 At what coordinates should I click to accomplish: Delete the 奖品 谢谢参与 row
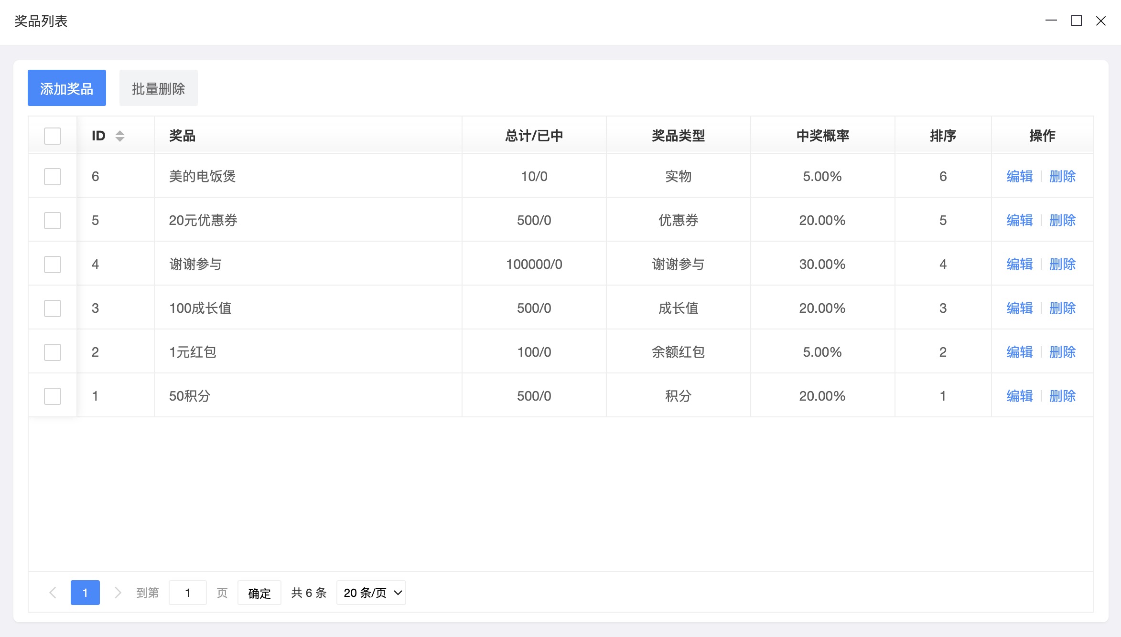tap(1063, 264)
